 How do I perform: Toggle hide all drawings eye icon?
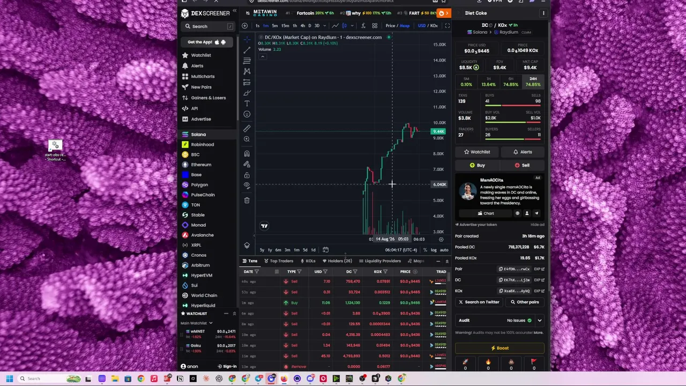point(247,185)
